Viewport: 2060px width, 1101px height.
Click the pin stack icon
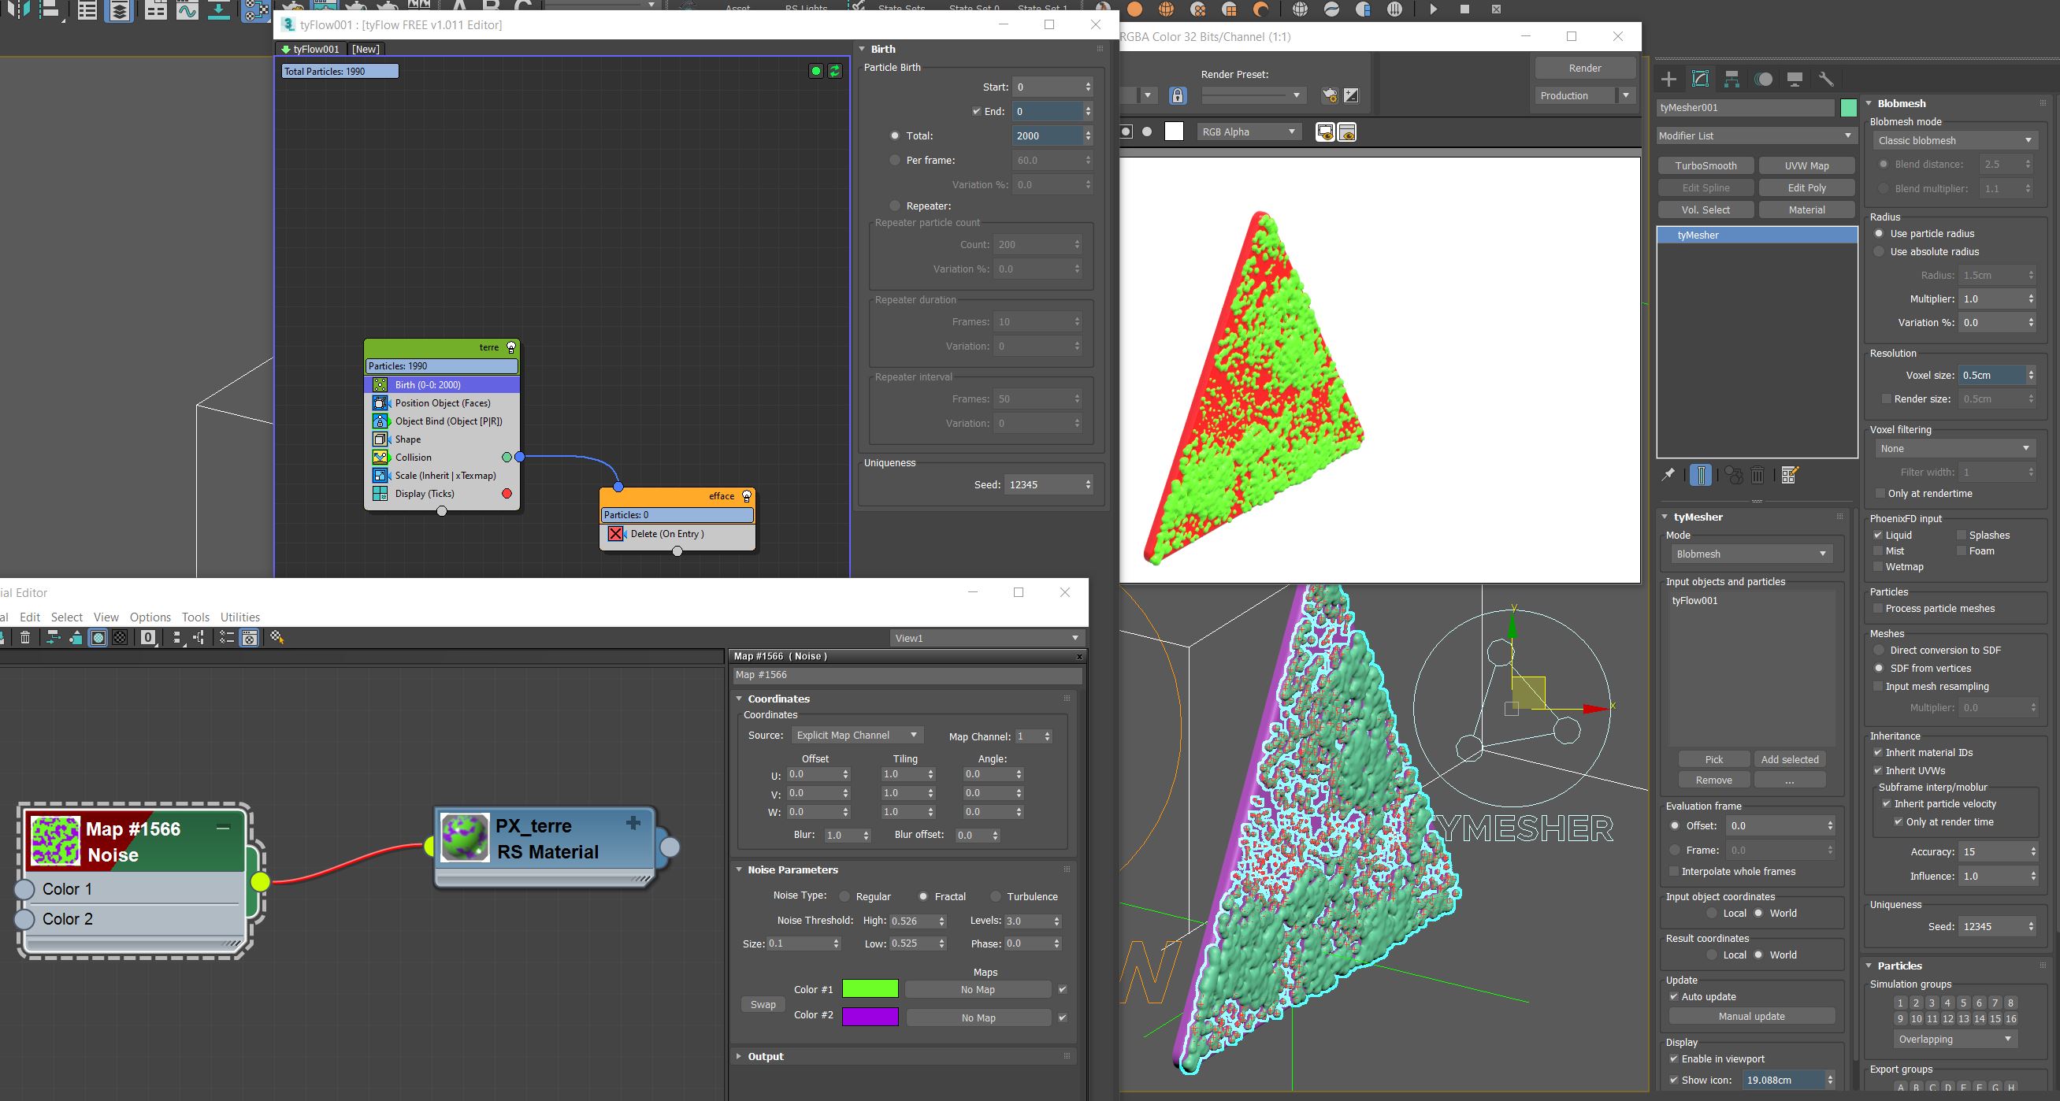point(1668,475)
